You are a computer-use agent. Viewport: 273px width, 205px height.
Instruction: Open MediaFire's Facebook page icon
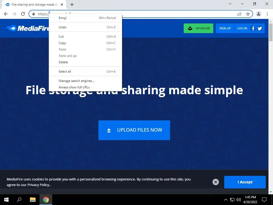tap(253, 28)
